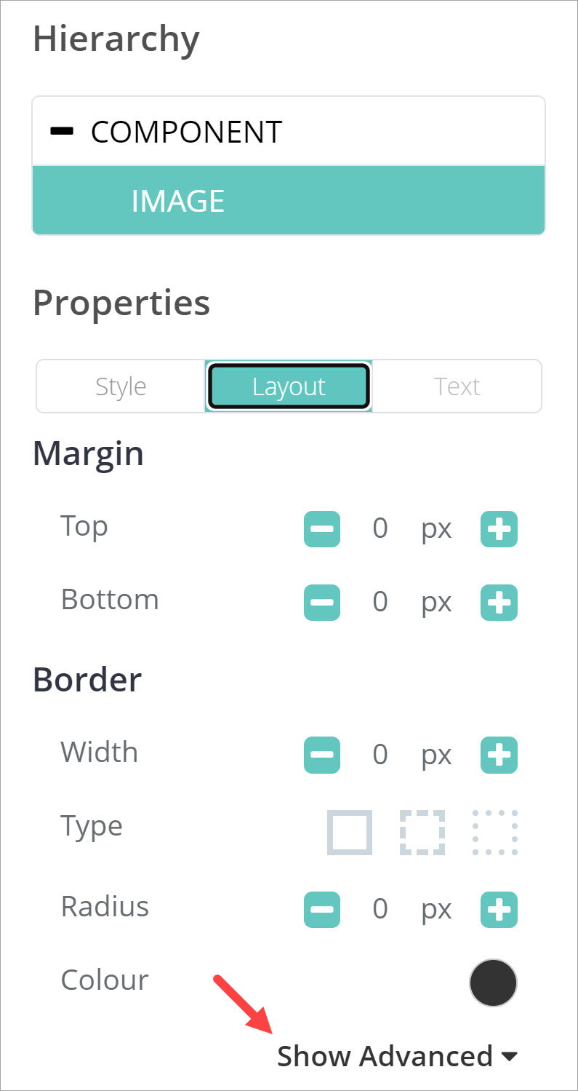Collapse the COMPONENT hierarchy node
Screen dimensions: 578x1091
point(62,131)
